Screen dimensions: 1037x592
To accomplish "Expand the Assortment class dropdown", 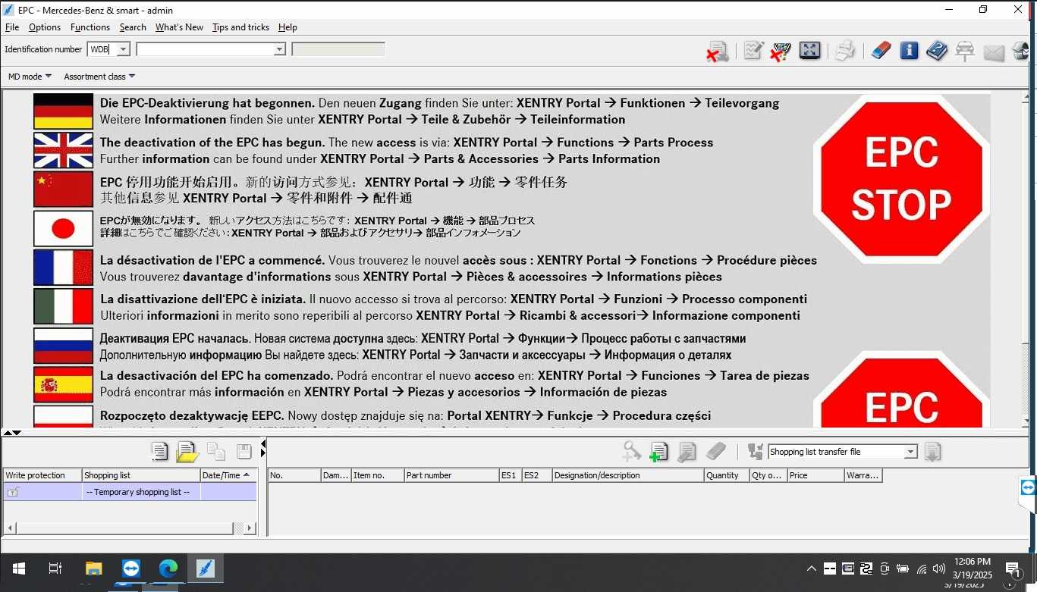I will point(99,77).
